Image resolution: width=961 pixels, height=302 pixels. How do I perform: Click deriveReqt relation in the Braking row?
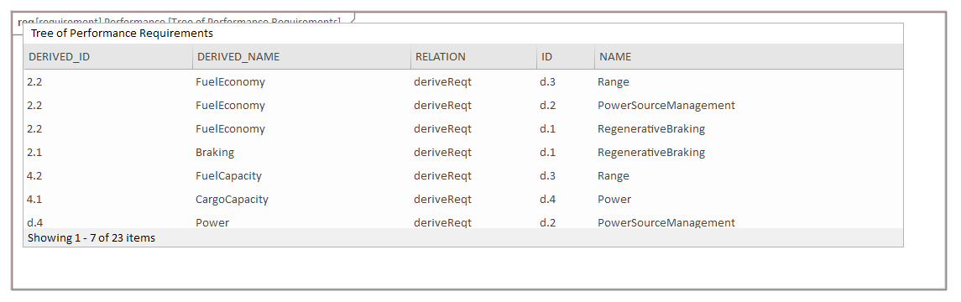(442, 153)
